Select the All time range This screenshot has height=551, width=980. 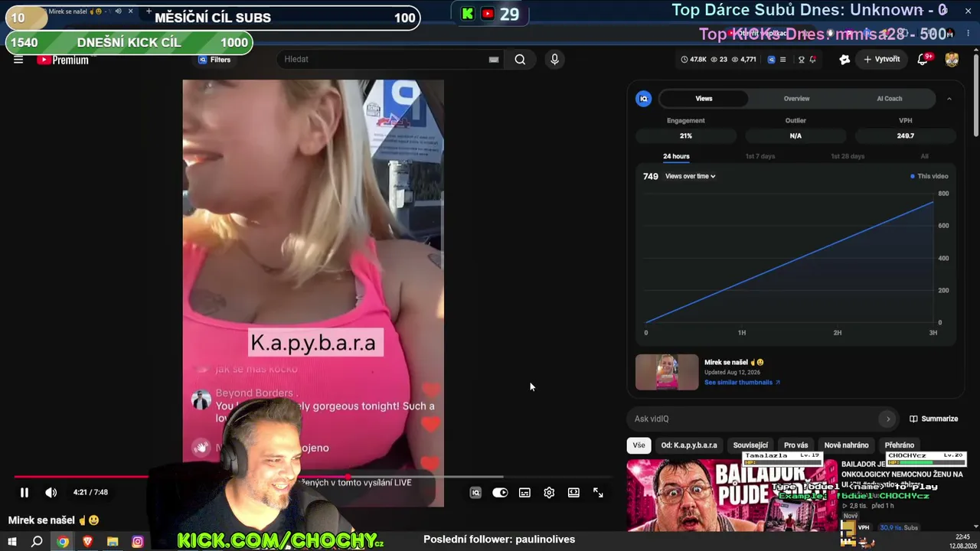925,156
